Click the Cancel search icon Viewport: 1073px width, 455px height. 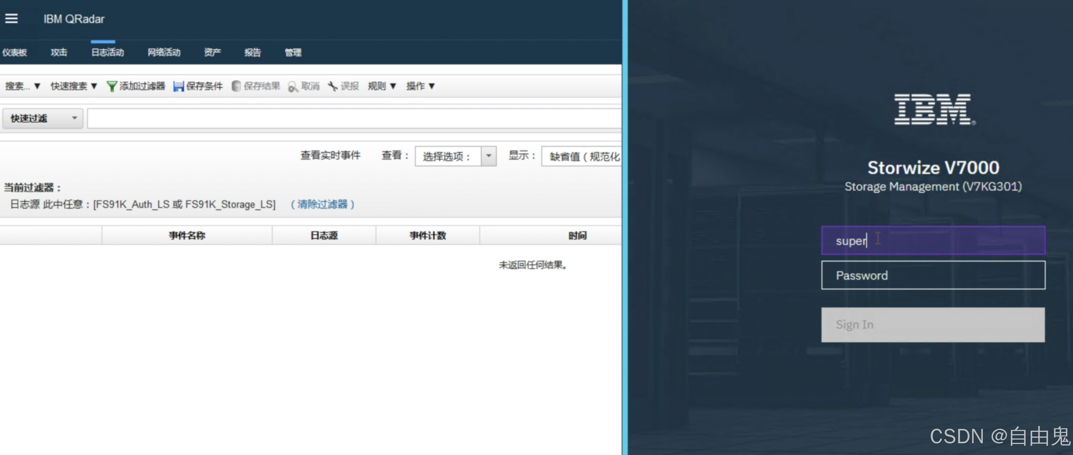293,87
